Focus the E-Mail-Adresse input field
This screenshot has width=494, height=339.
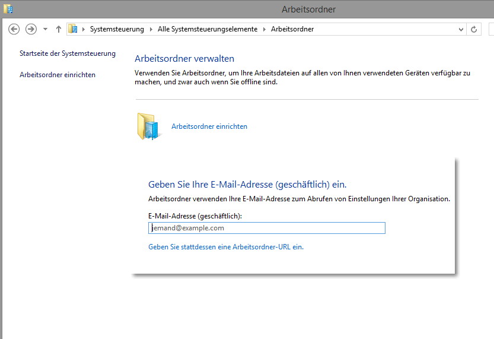click(x=266, y=228)
